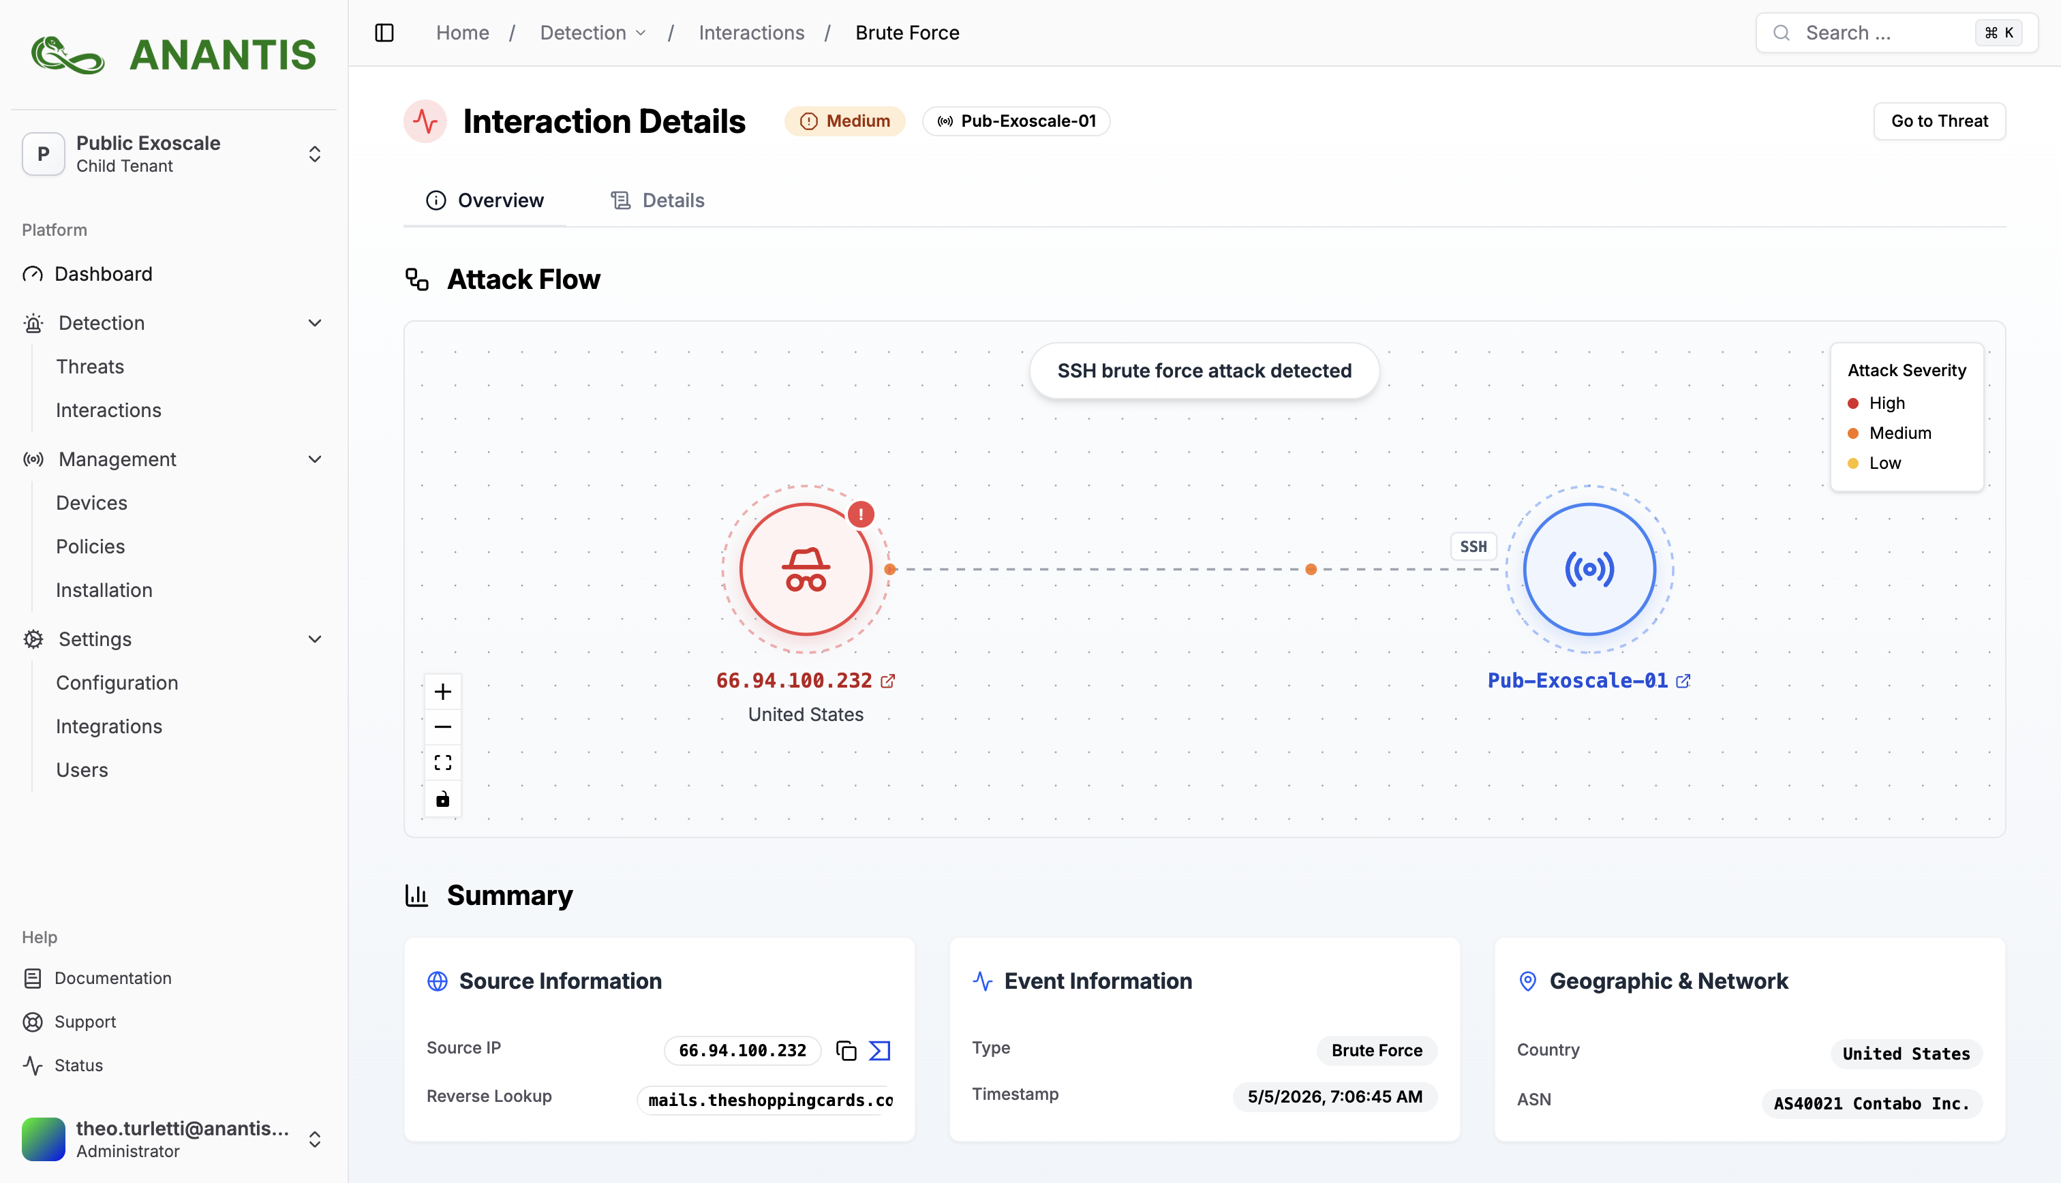Click the terminal icon beside source IP

point(880,1051)
